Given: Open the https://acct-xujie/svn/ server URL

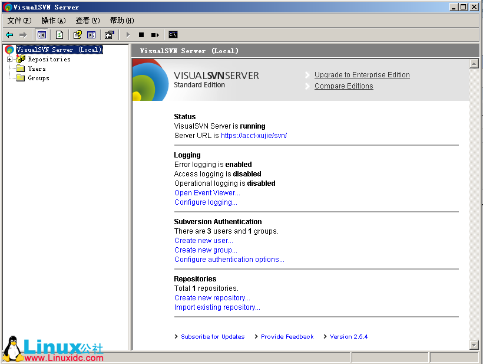Looking at the screenshot, I should click(254, 136).
